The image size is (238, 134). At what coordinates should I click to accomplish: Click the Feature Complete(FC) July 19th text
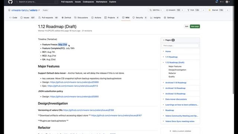point(58,48)
